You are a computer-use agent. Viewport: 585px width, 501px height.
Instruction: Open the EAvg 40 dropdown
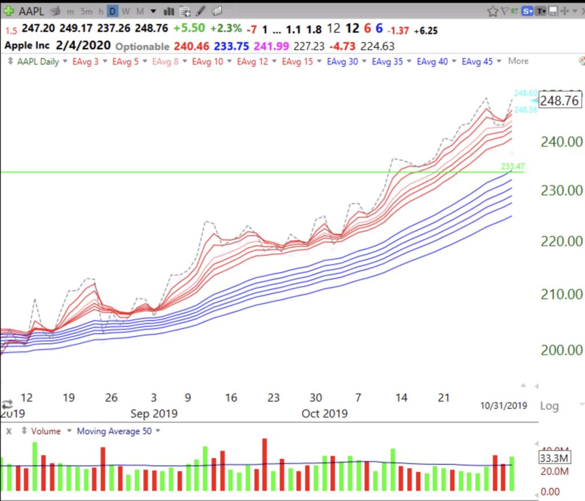454,61
